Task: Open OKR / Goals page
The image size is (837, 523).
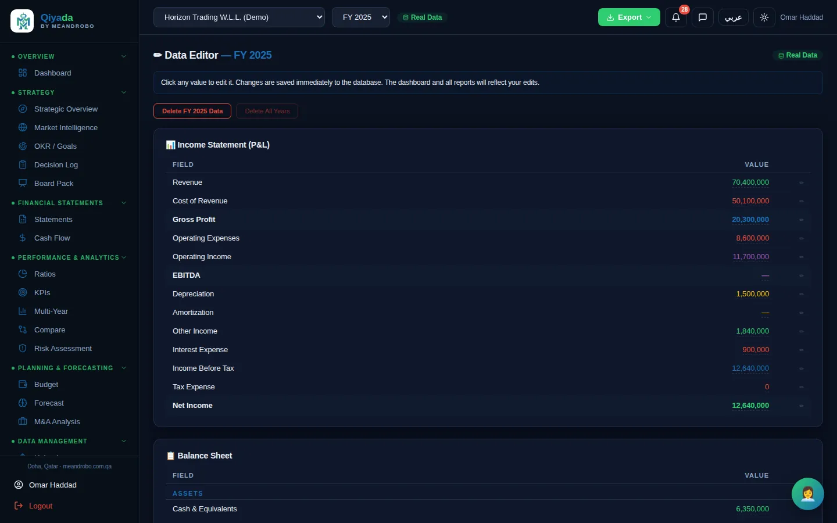Action: pyautogui.click(x=55, y=146)
